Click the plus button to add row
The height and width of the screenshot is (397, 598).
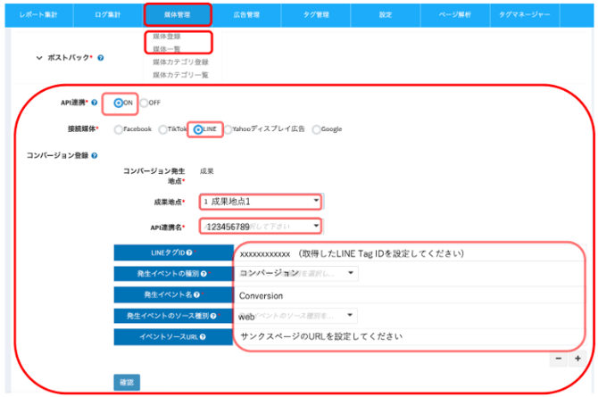(x=577, y=358)
